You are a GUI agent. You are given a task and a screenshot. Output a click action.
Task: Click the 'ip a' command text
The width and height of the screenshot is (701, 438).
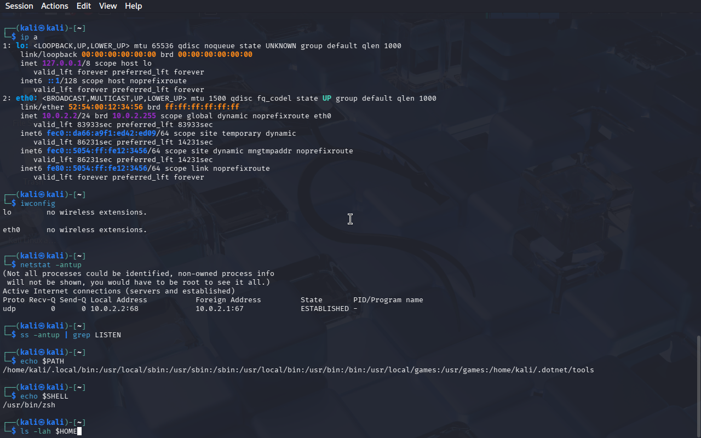point(29,37)
